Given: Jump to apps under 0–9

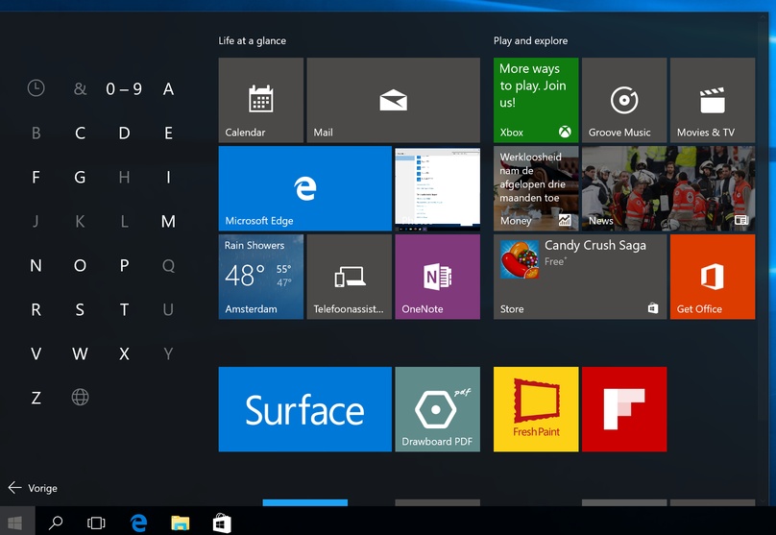Looking at the screenshot, I should 124,89.
